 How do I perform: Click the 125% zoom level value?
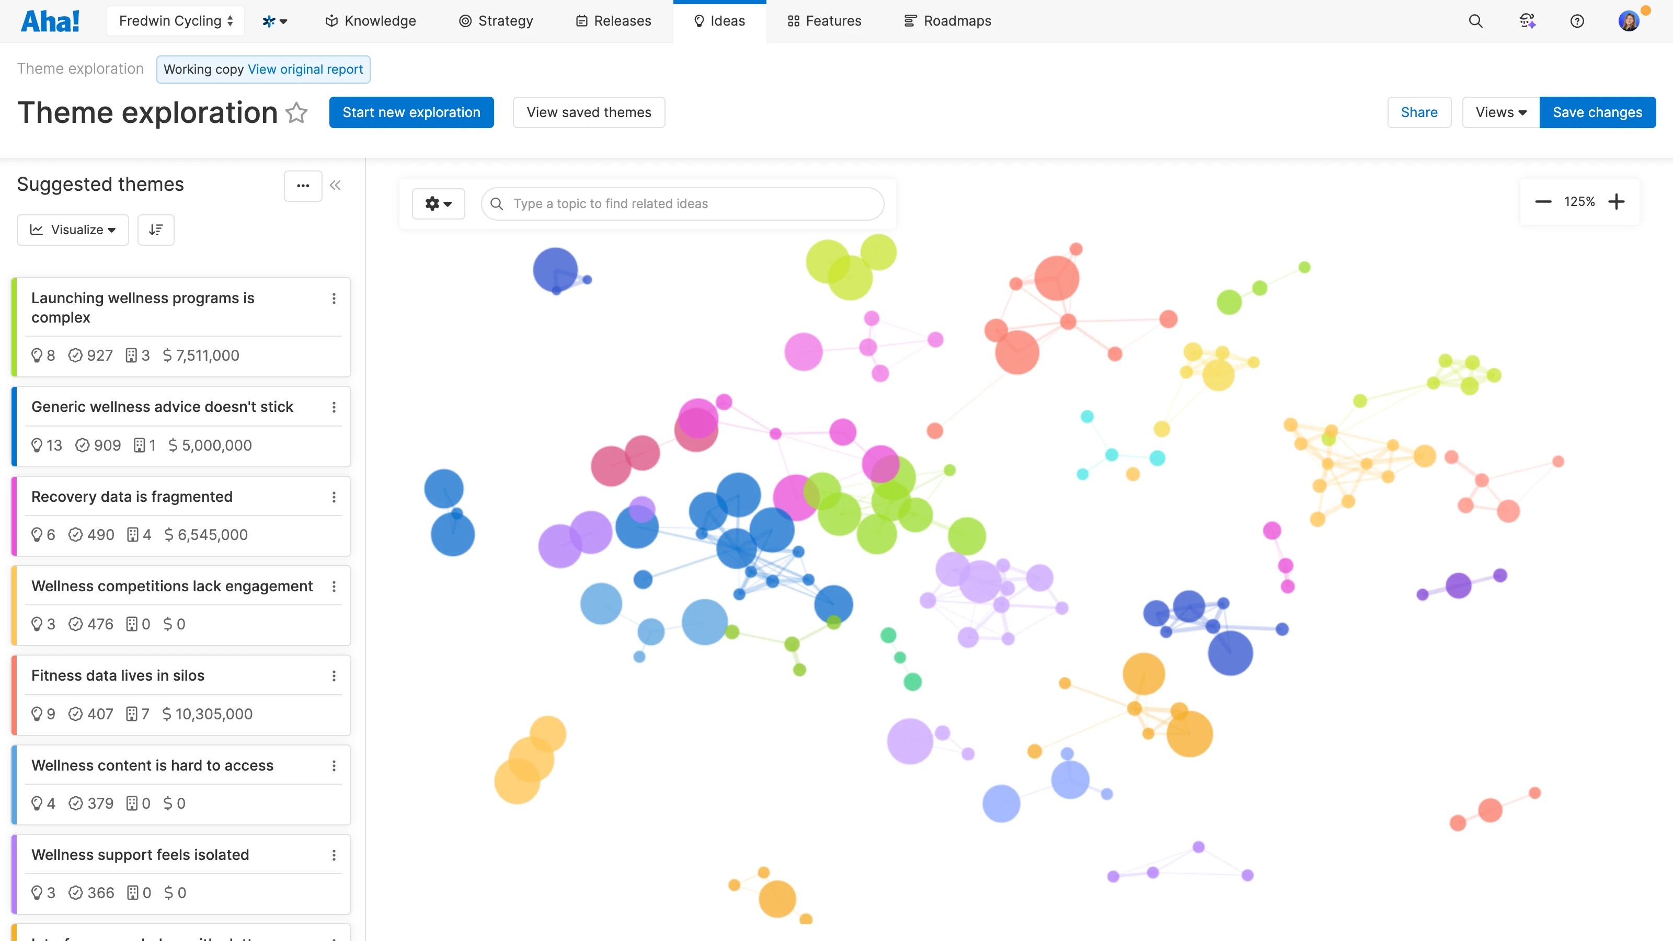[x=1579, y=201]
